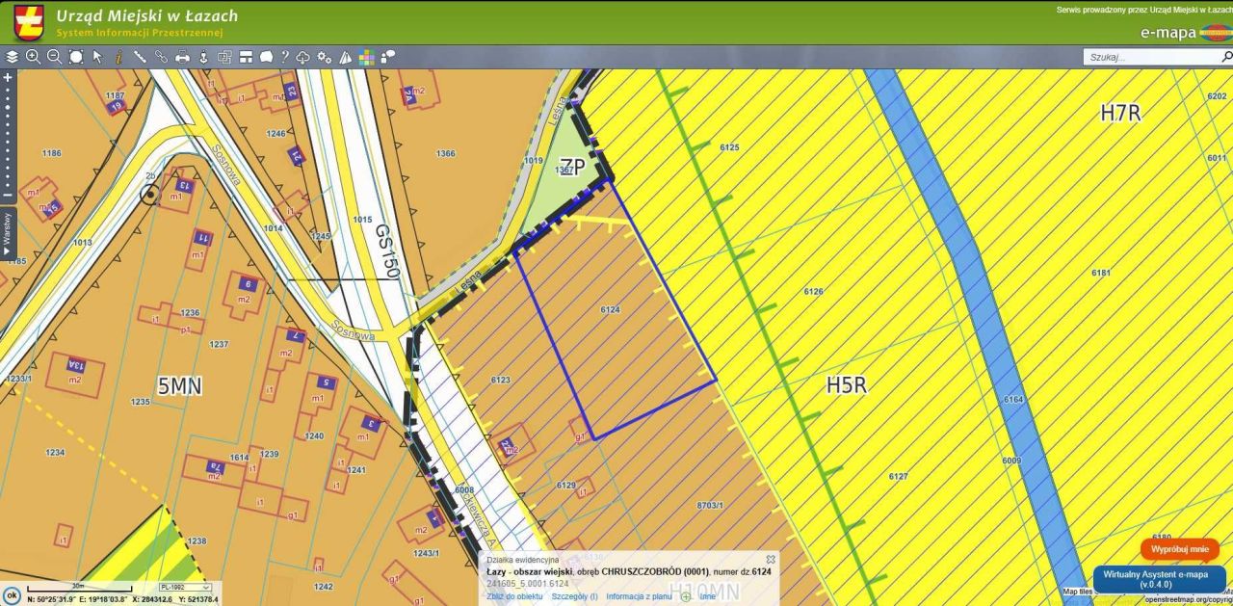Open settings with the gears icon
1233x606 pixels.
[x=324, y=57]
